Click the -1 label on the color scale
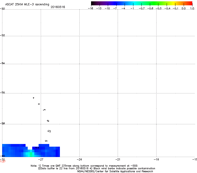 (132, 9)
